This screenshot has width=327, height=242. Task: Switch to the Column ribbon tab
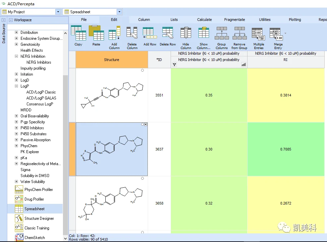click(x=144, y=20)
